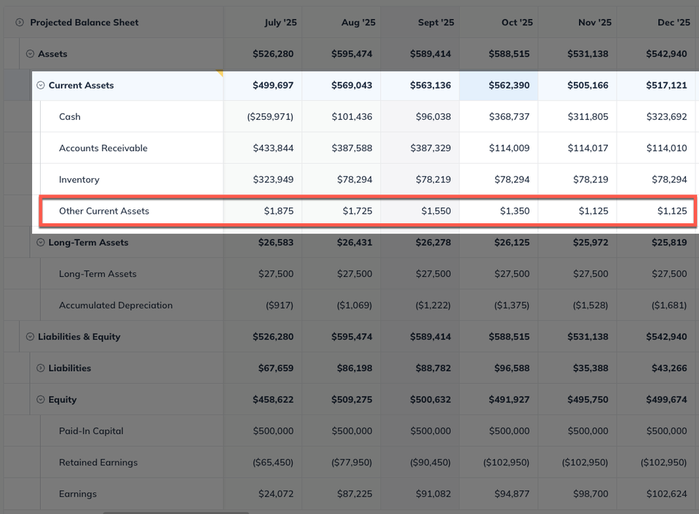Select the Dec '25 column header
699x514 pixels.
pyautogui.click(x=674, y=23)
